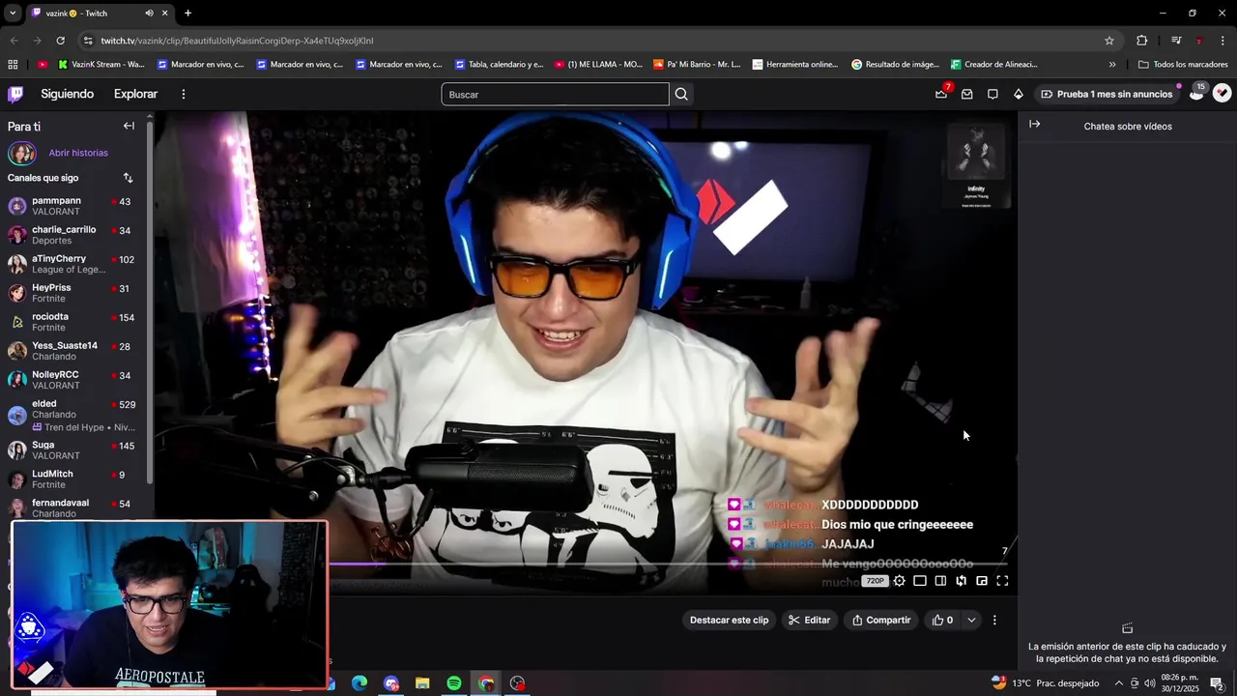The height and width of the screenshot is (696, 1237).
Task: Open the Twitch home logo
Action: coord(15,94)
